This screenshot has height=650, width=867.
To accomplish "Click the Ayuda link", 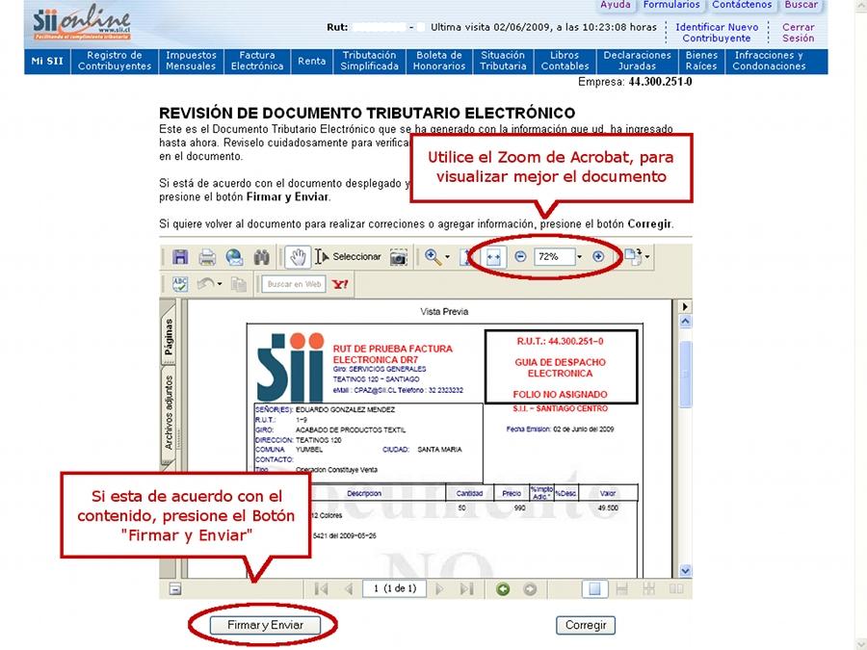I will pos(616,5).
